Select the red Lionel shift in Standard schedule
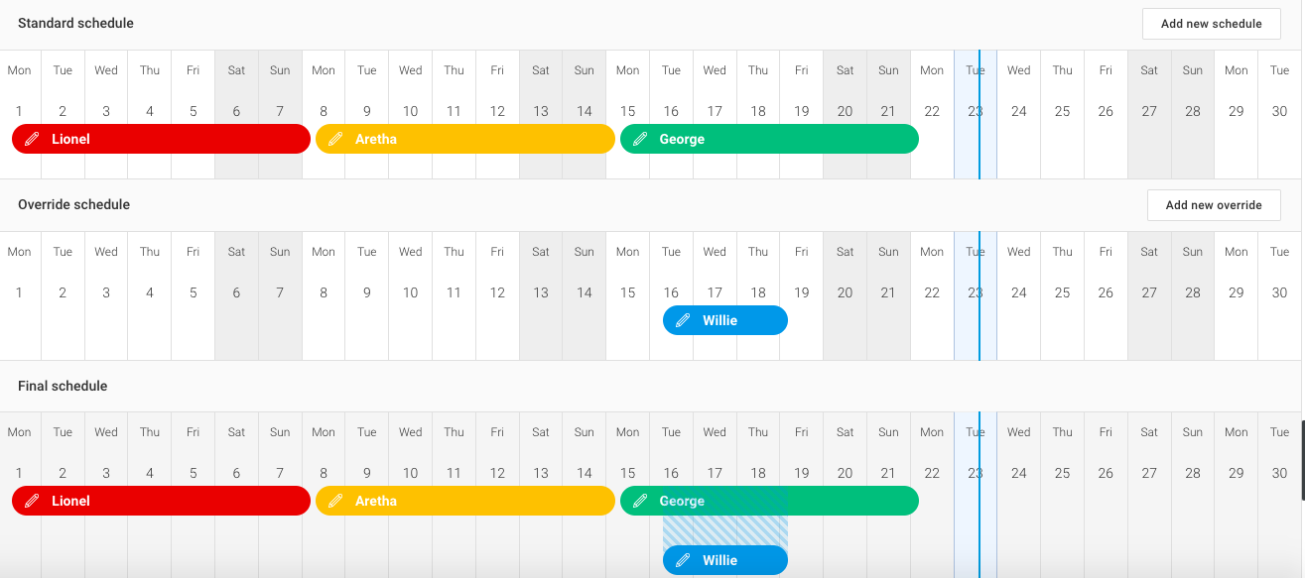Screen dimensions: 1305x578 (x=161, y=139)
